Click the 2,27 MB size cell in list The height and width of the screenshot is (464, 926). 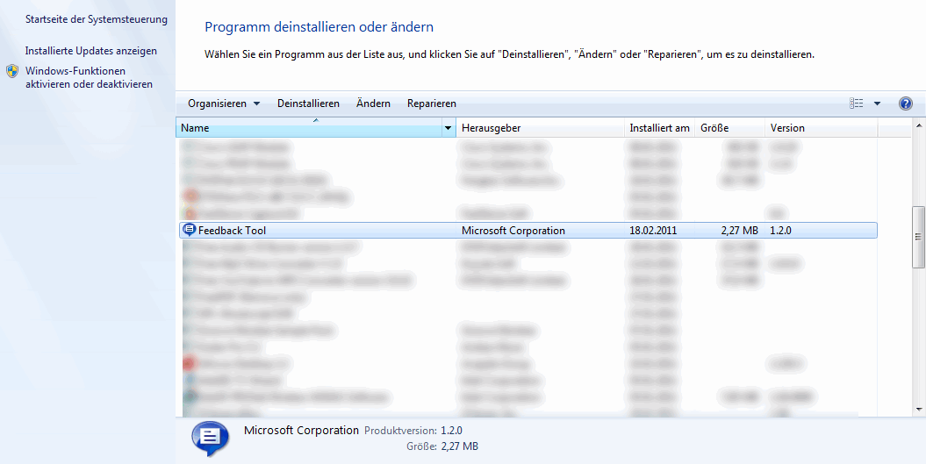pyautogui.click(x=739, y=230)
